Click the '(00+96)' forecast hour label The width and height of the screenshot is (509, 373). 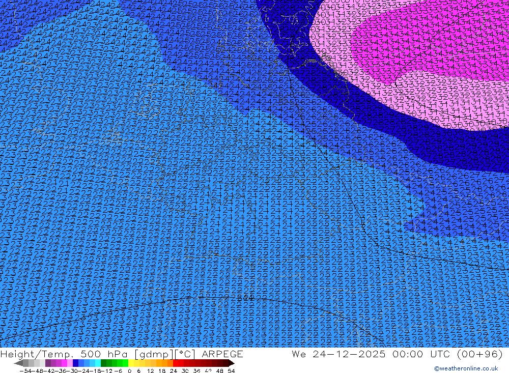(479, 354)
